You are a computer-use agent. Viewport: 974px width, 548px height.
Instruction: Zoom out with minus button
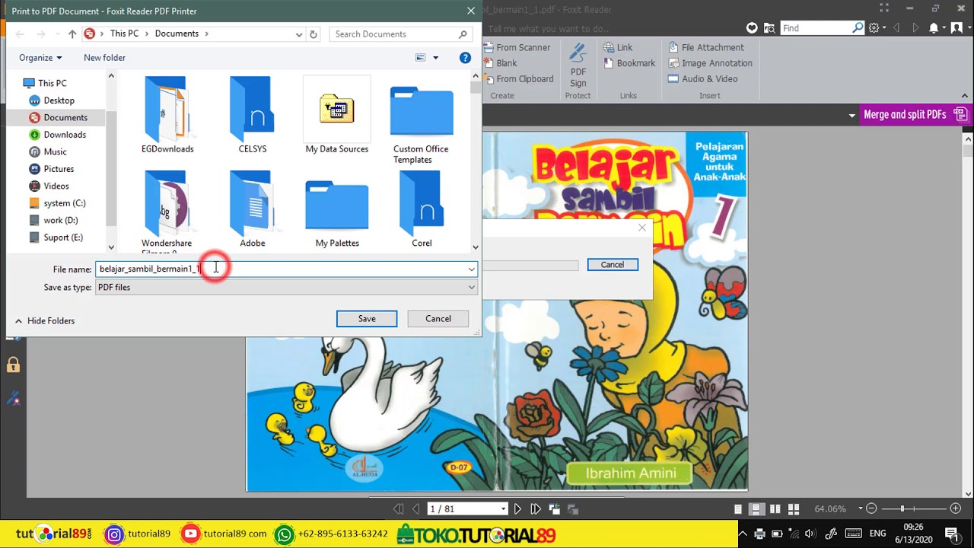872,508
